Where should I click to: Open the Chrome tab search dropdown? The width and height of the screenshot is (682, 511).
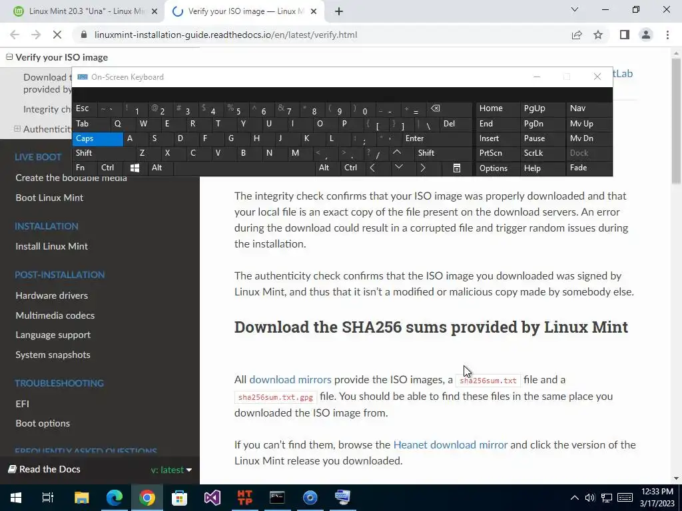[575, 9]
